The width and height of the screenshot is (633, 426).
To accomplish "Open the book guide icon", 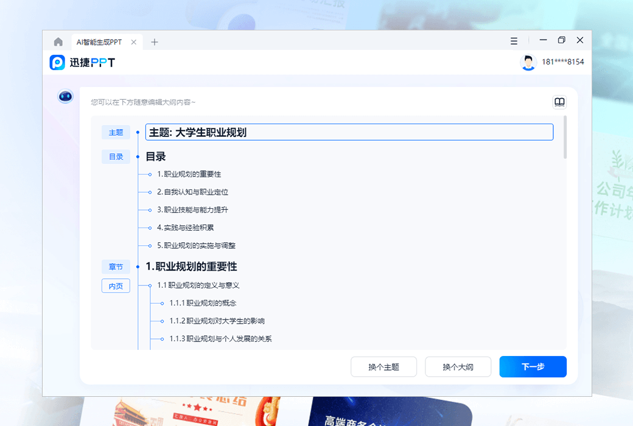I will tap(559, 102).
